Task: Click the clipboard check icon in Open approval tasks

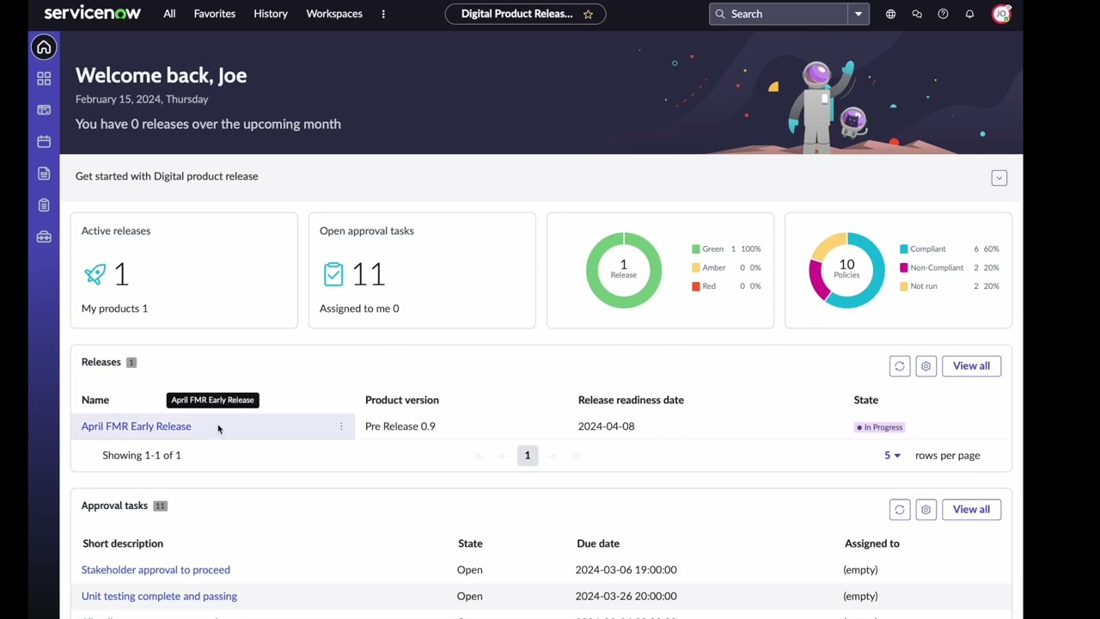Action: [x=333, y=274]
